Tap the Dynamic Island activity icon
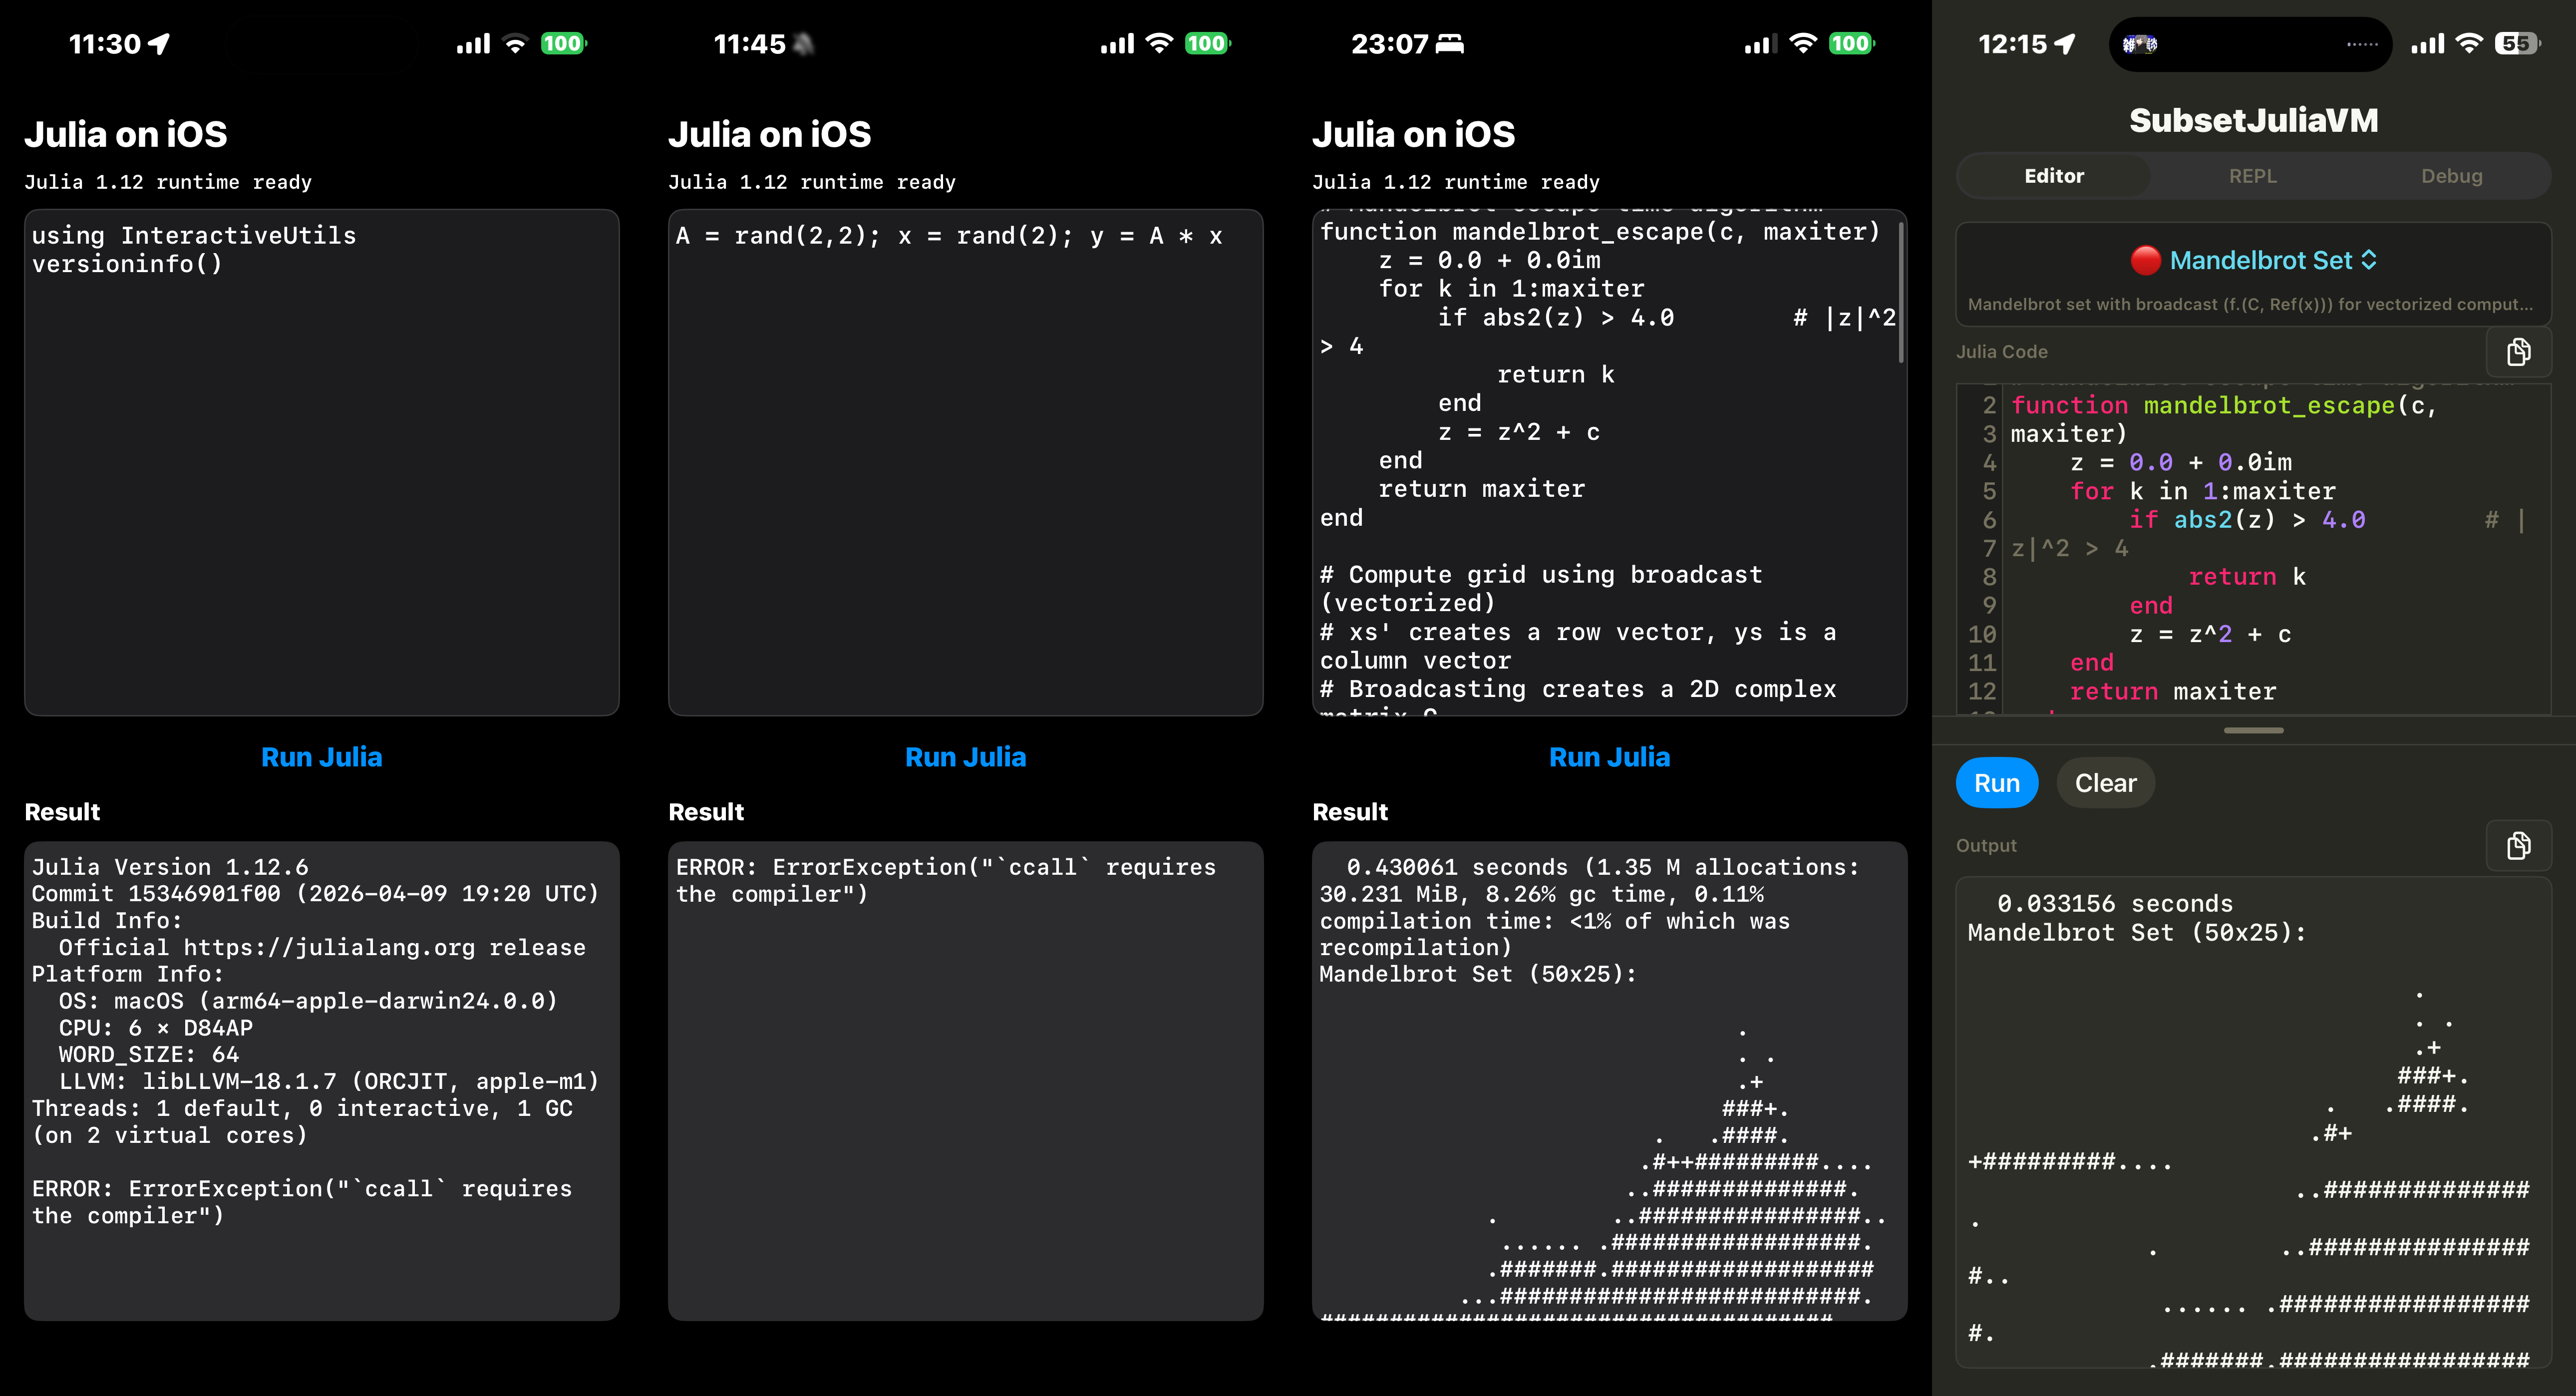Viewport: 2576px width, 1396px height. click(x=2140, y=44)
